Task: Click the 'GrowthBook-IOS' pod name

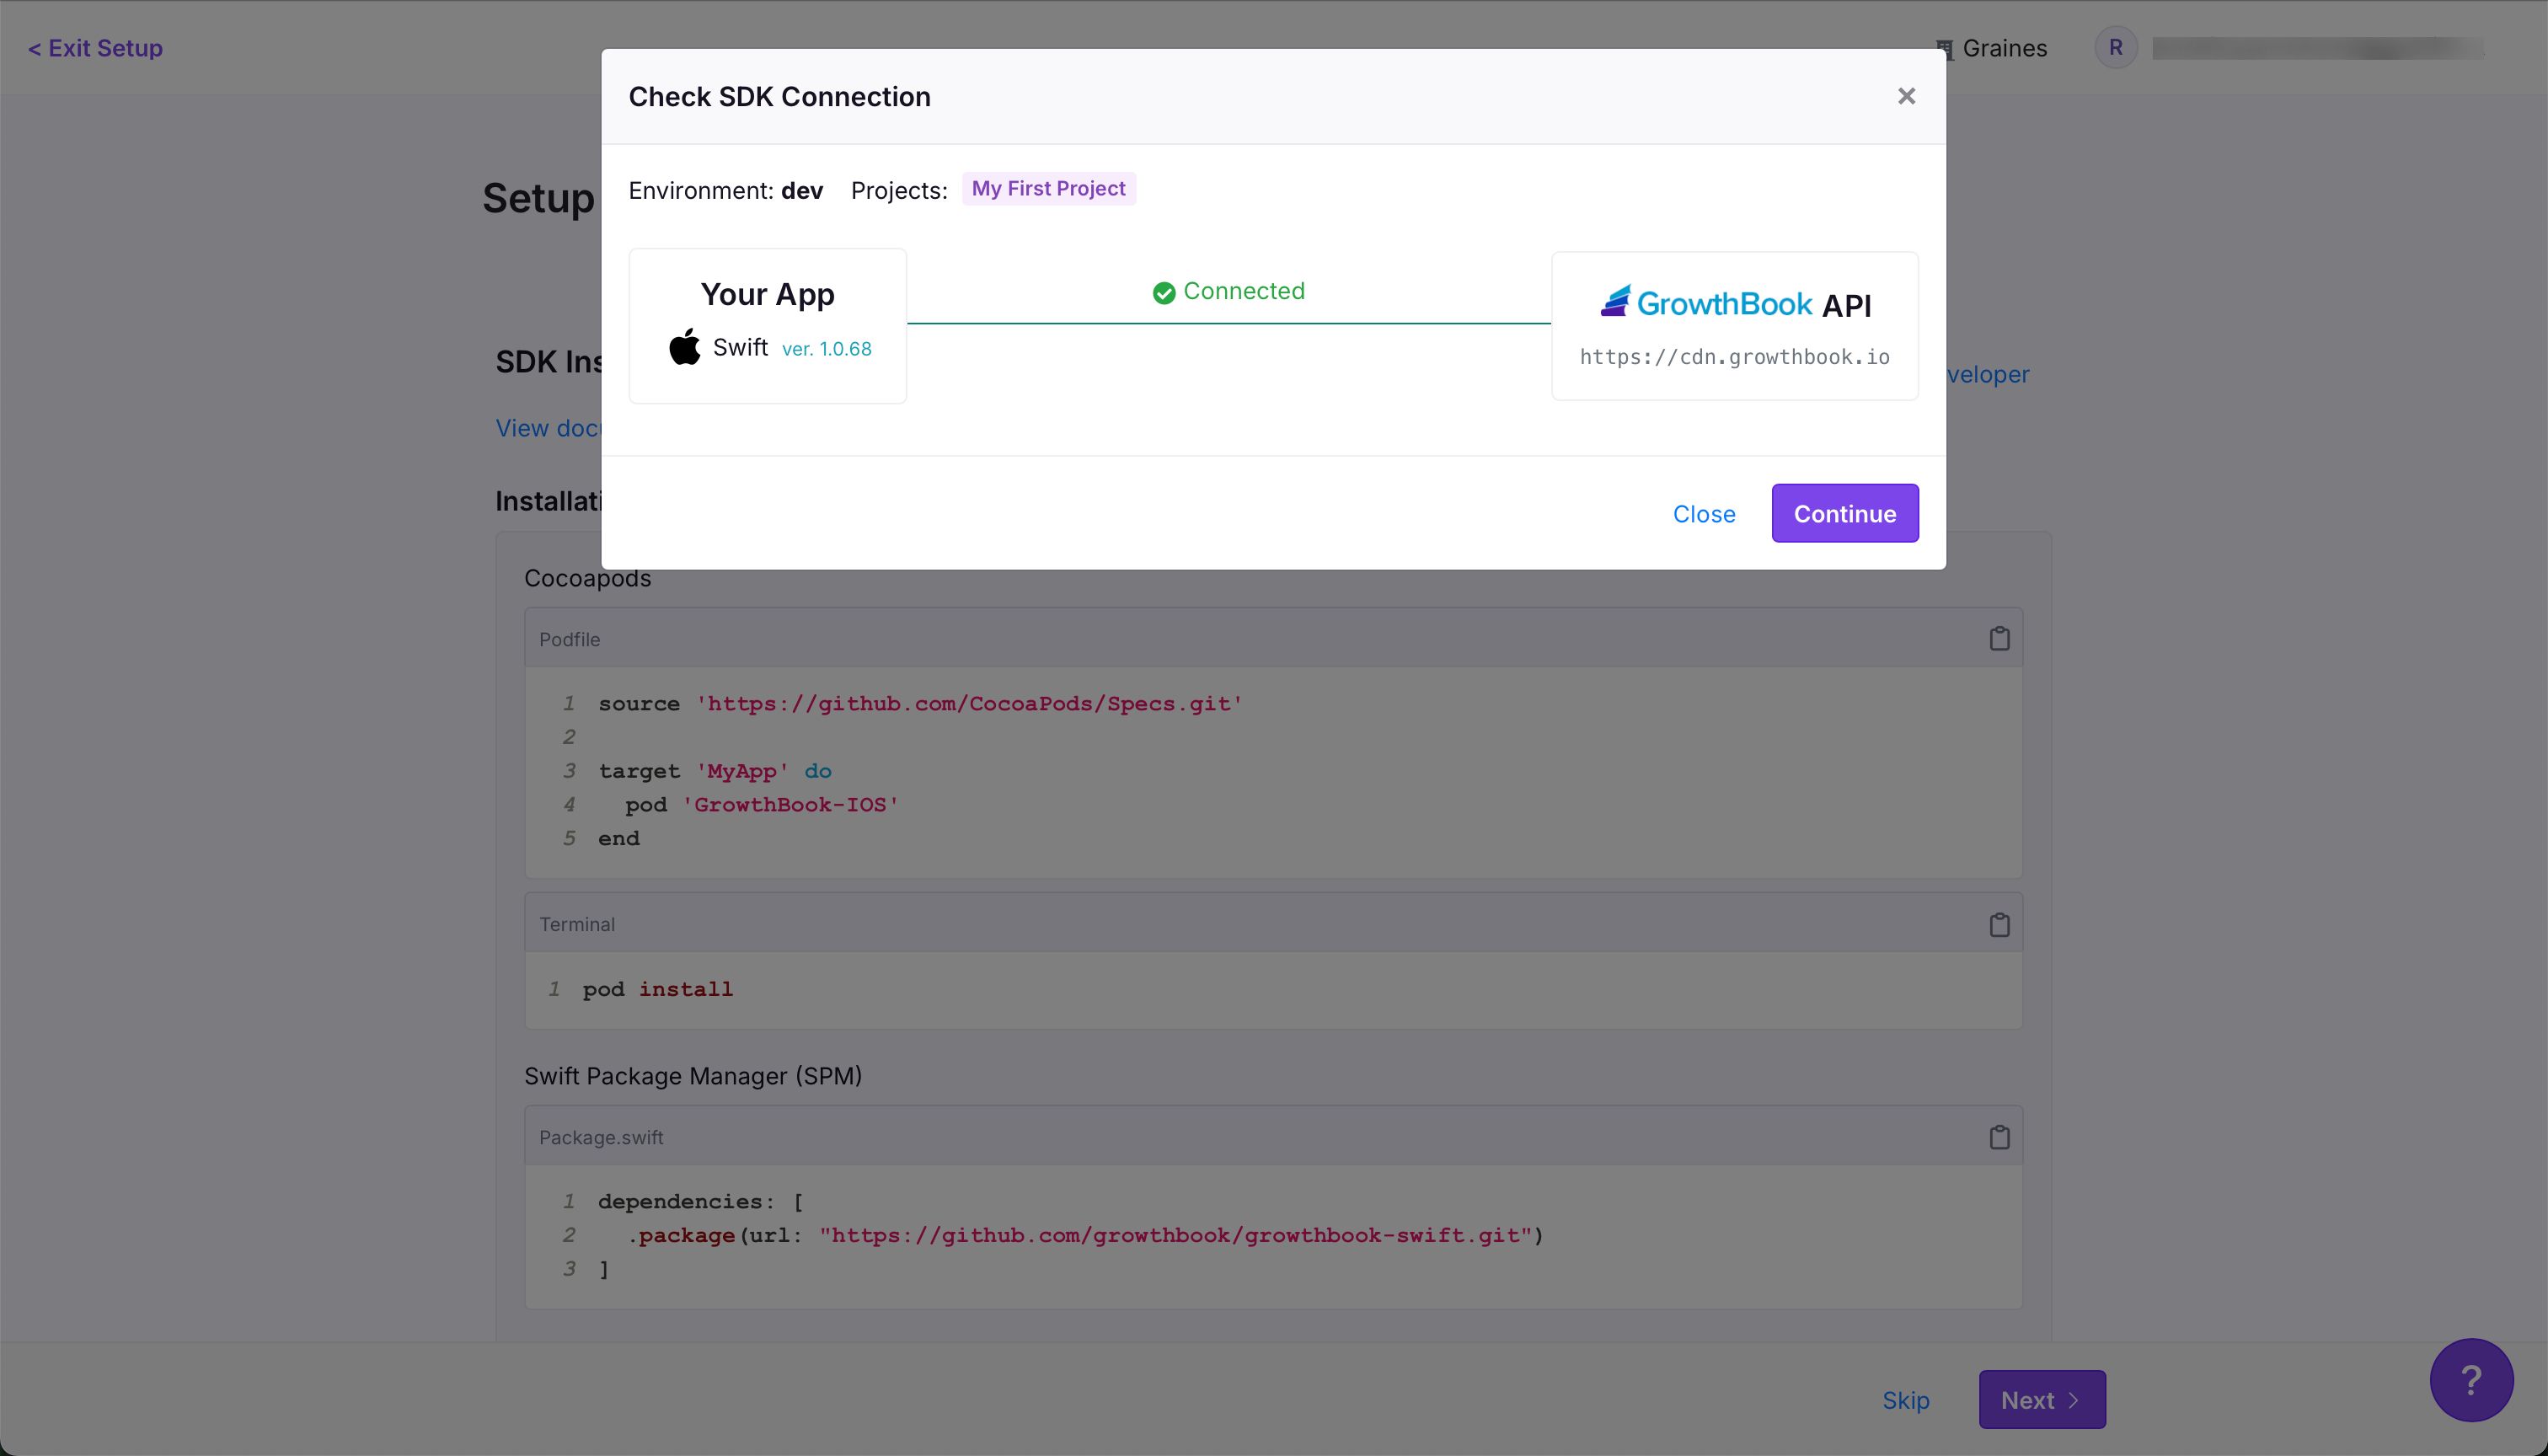Action: (x=790, y=804)
